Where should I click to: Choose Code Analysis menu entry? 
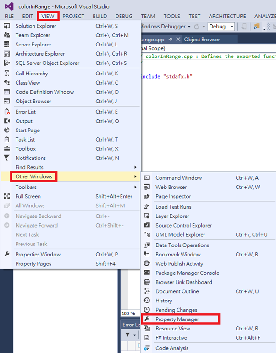click(x=208, y=348)
